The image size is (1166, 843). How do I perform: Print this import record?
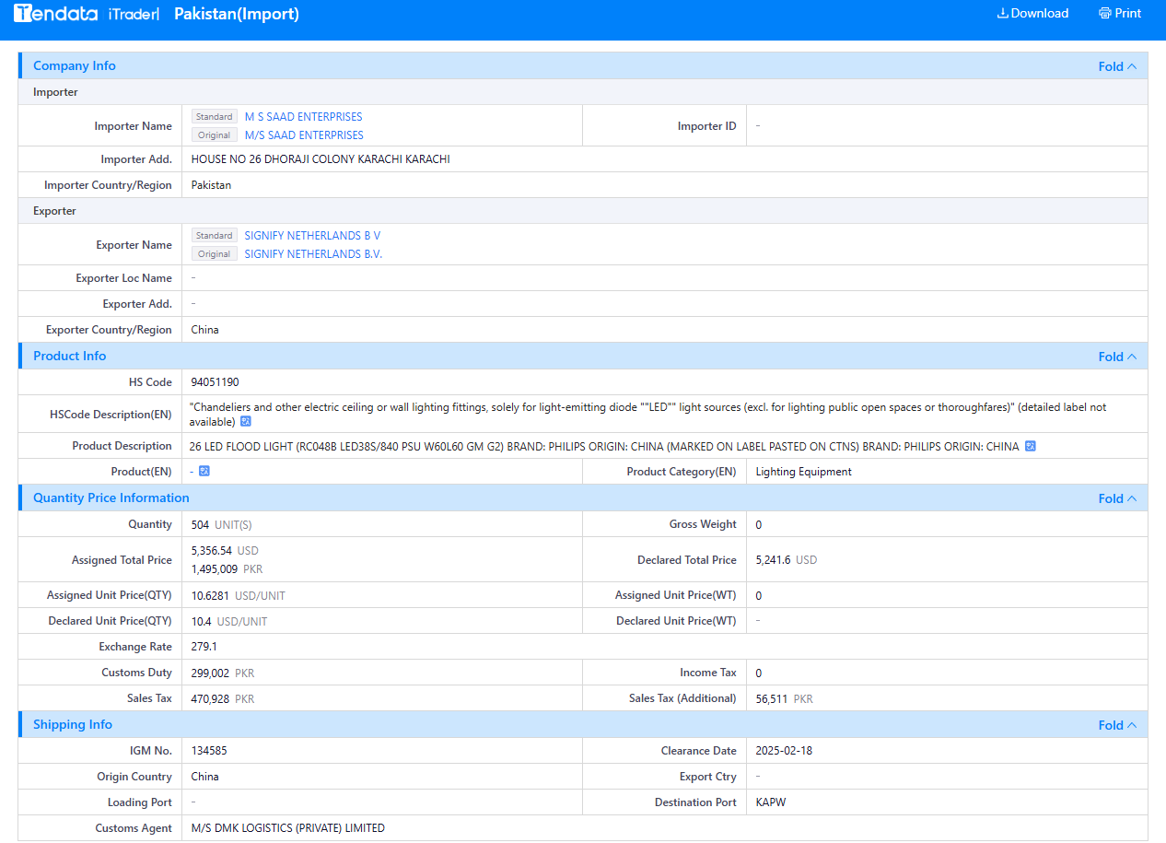[1120, 13]
